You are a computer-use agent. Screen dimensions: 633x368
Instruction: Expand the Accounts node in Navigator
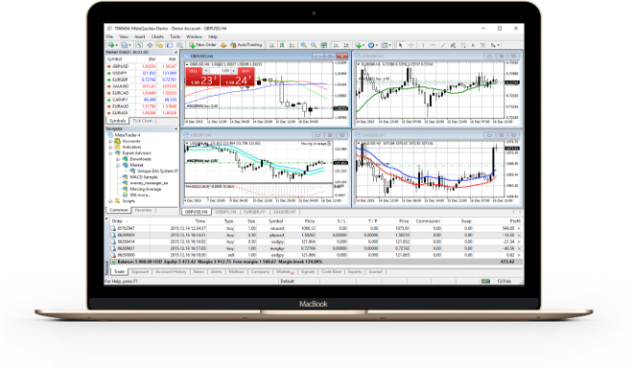[110, 141]
